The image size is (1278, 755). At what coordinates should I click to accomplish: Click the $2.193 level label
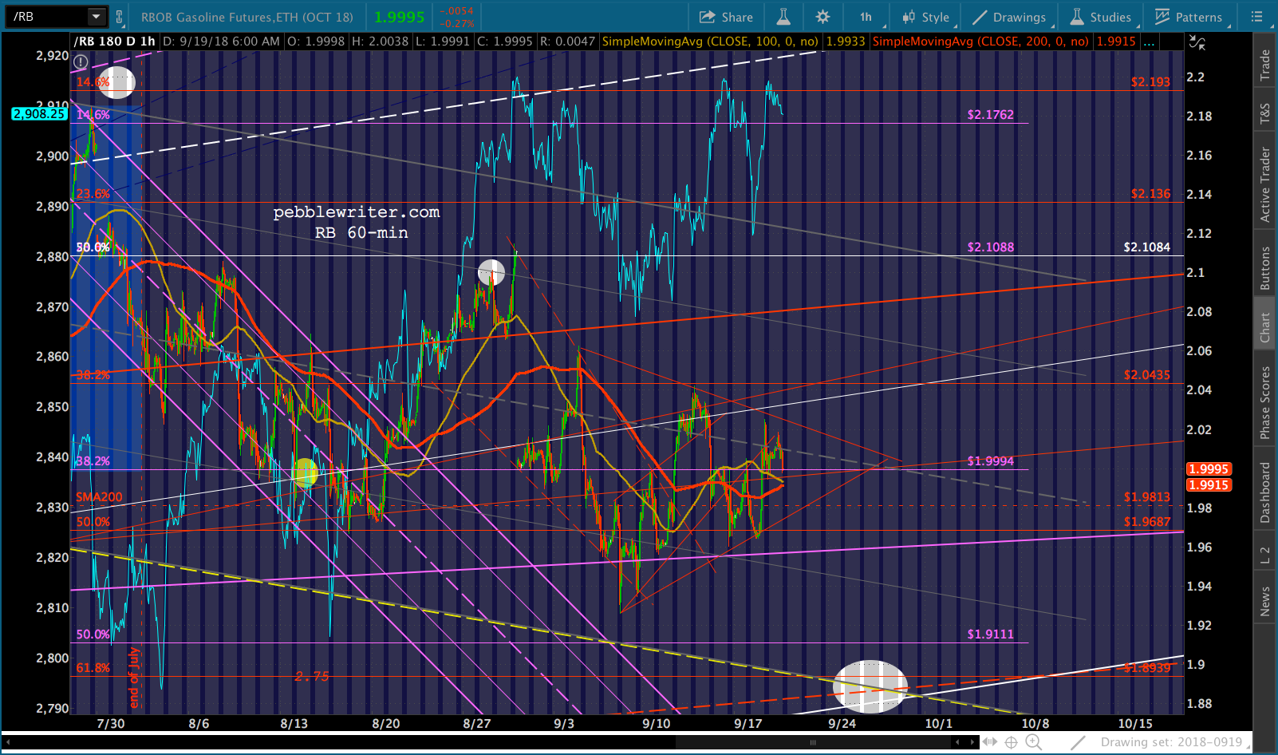1150,82
